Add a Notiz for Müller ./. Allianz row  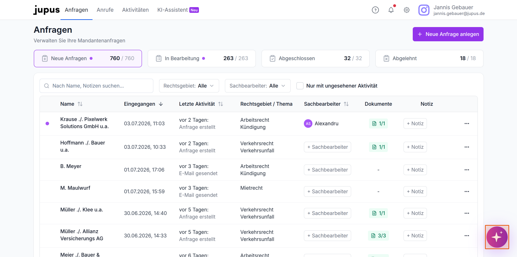pyautogui.click(x=415, y=236)
